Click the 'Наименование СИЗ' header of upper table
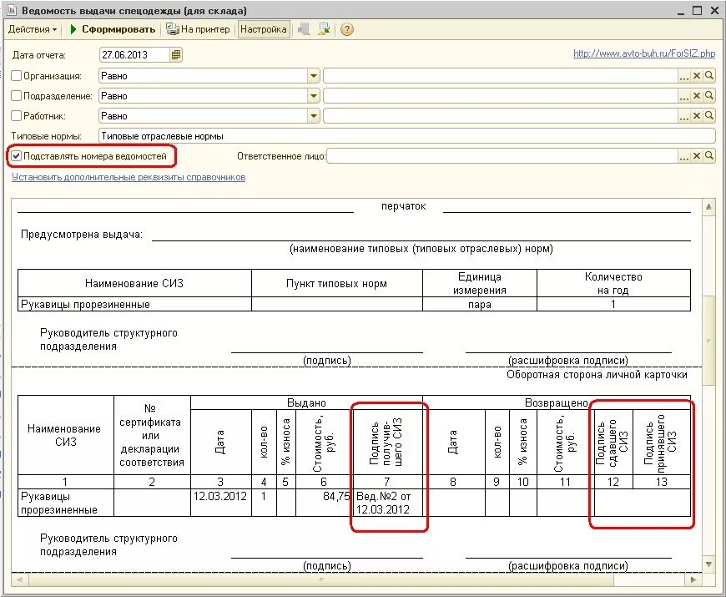 pyautogui.click(x=134, y=283)
